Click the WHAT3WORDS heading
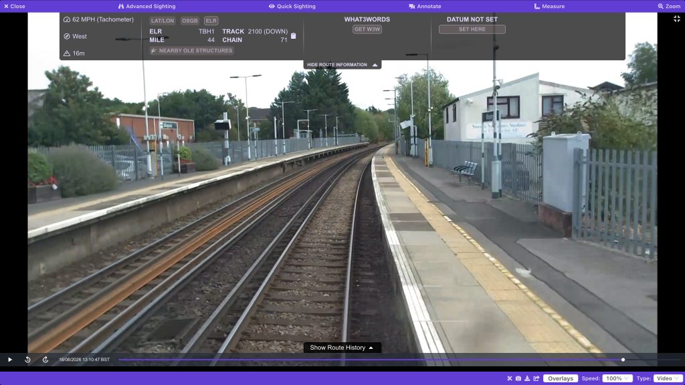Screen dimensions: 685x385 click(x=367, y=19)
